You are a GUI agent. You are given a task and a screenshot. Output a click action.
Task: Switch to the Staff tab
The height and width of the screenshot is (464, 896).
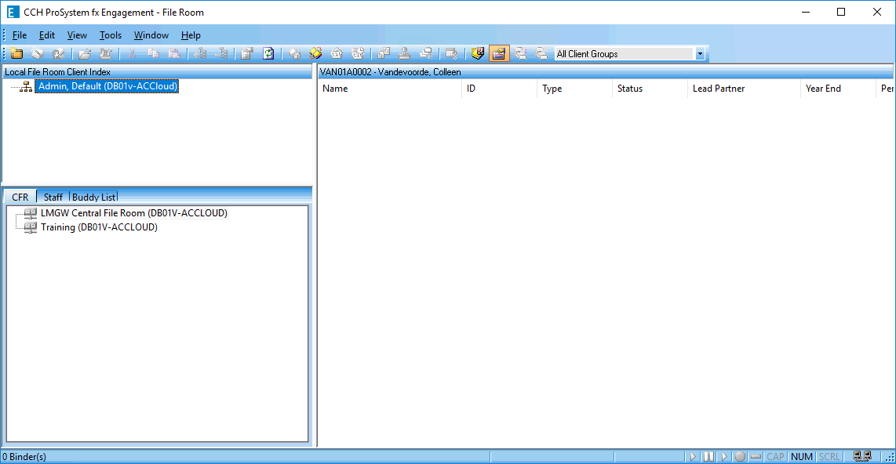53,197
